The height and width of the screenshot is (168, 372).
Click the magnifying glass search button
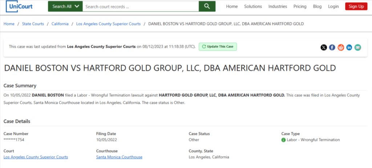[207, 7]
